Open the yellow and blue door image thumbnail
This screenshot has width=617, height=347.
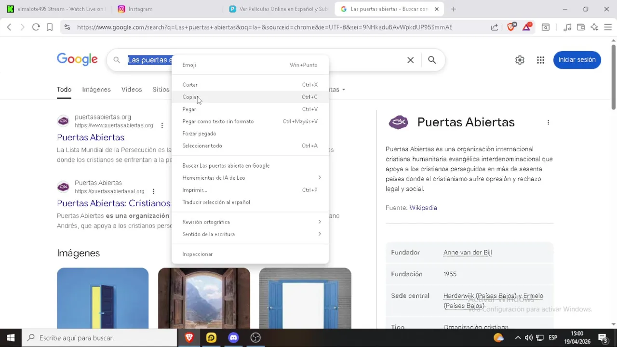[103, 298]
